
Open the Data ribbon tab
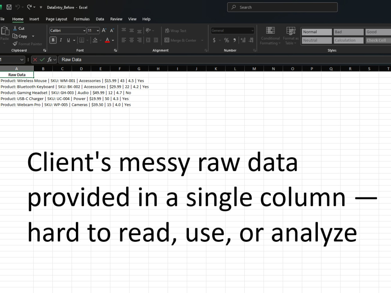click(100, 19)
